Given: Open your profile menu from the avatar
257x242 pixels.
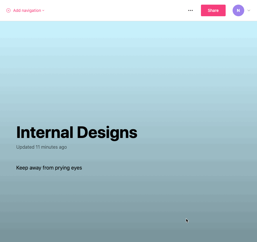Looking at the screenshot, I should tap(238, 10).
